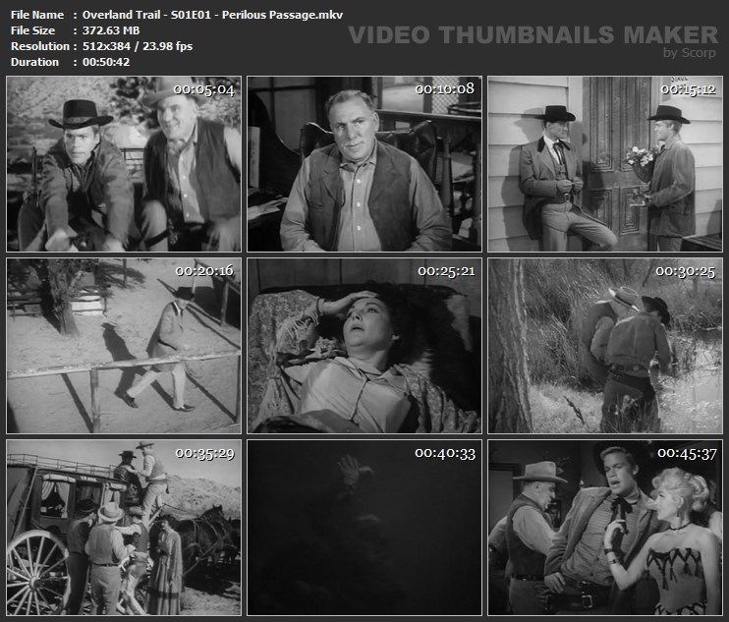Click the file name 'Overland Trail - S01E01 - Perilous Passage.mkv'
This screenshot has width=729, height=622.
[212, 15]
